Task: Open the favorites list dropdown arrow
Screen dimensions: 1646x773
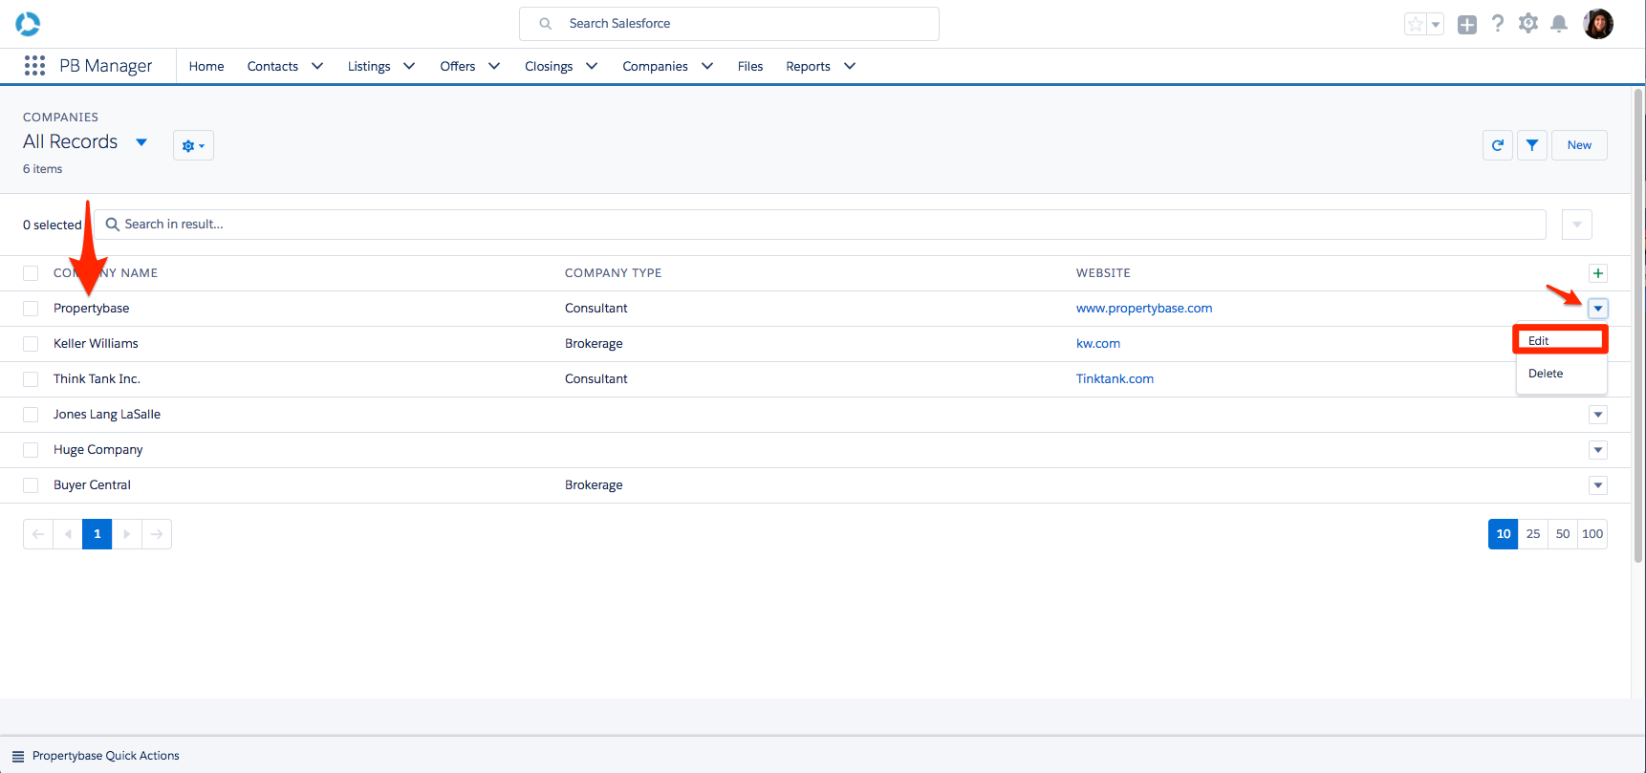Action: click(x=1436, y=25)
